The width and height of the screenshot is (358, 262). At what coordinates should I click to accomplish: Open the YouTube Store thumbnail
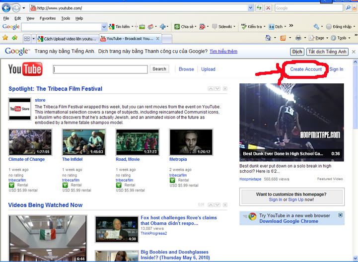coord(20,109)
